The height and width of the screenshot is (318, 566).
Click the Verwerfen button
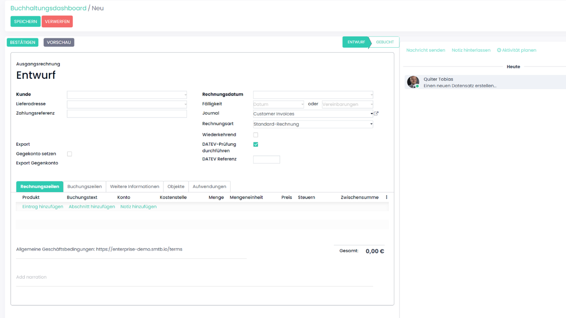[57, 22]
